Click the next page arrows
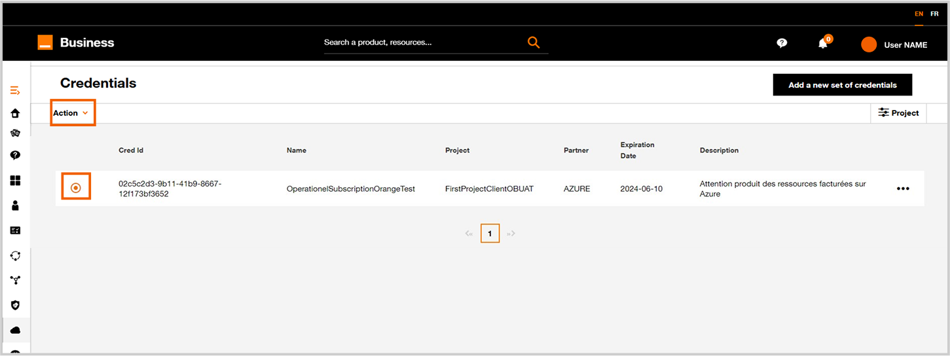 511,234
